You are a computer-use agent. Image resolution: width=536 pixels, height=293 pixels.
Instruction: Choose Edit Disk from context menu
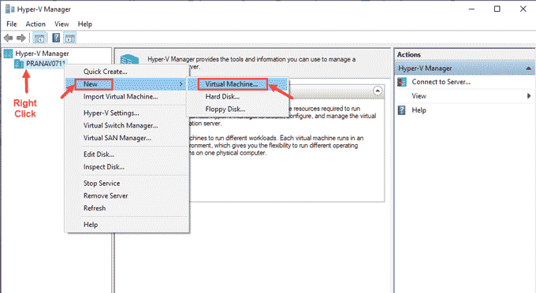(126, 154)
